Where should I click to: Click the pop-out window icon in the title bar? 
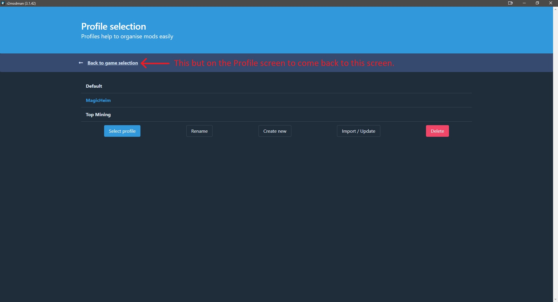click(511, 3)
